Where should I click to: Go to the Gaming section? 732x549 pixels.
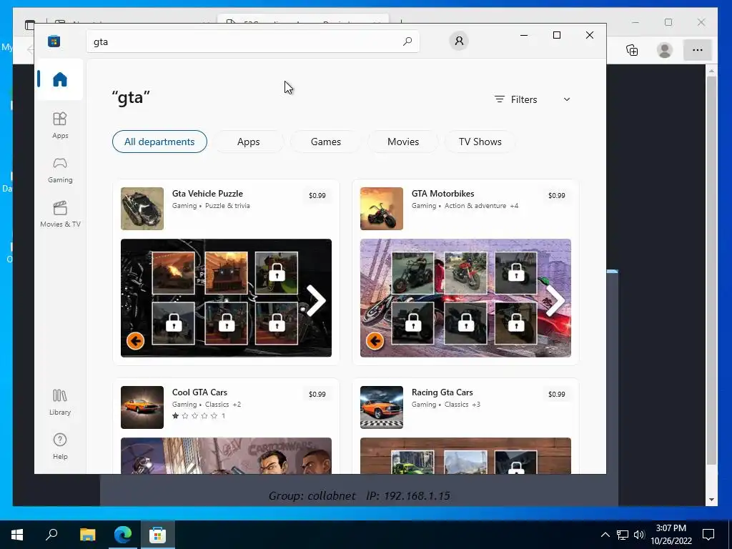pos(60,170)
